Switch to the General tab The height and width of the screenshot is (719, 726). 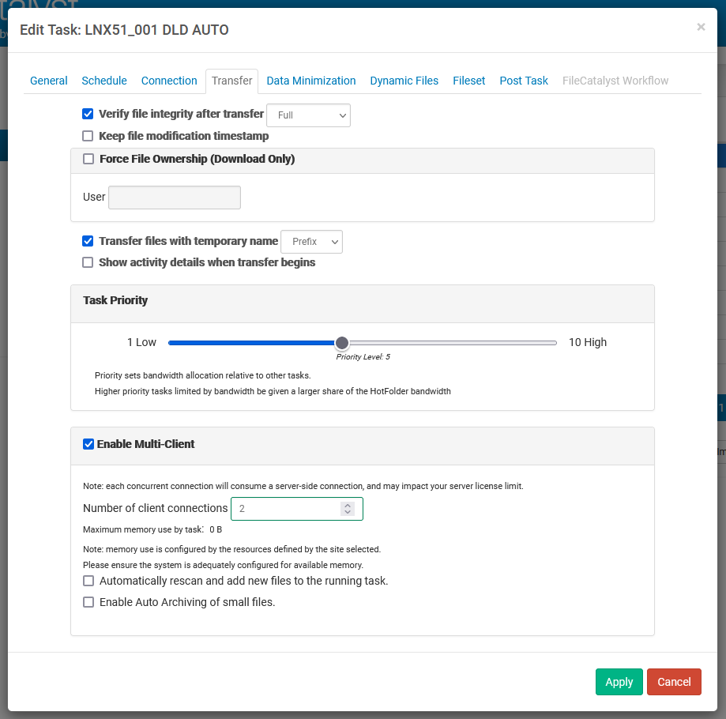(49, 81)
